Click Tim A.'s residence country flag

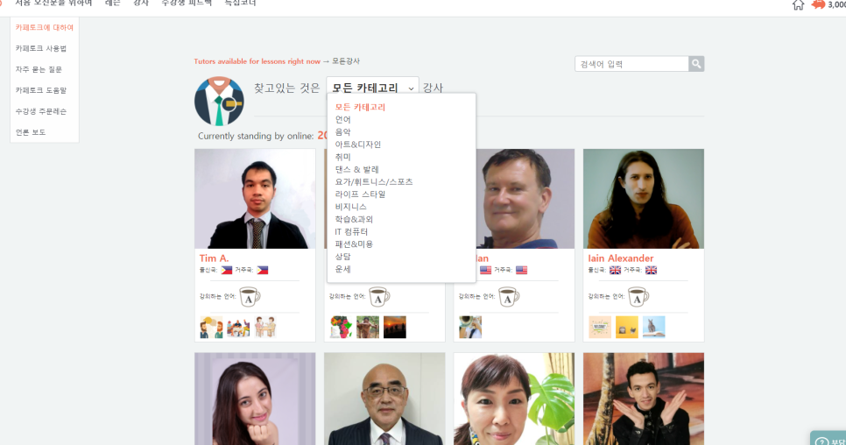[x=262, y=270]
